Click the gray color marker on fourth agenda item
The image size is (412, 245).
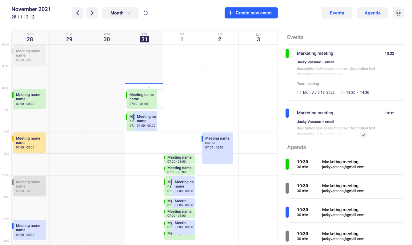point(287,236)
